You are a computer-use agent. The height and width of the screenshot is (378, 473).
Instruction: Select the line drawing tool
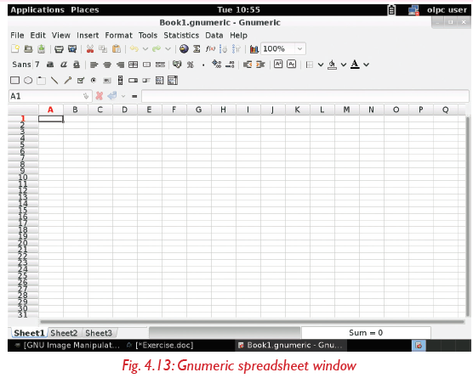tap(54, 80)
